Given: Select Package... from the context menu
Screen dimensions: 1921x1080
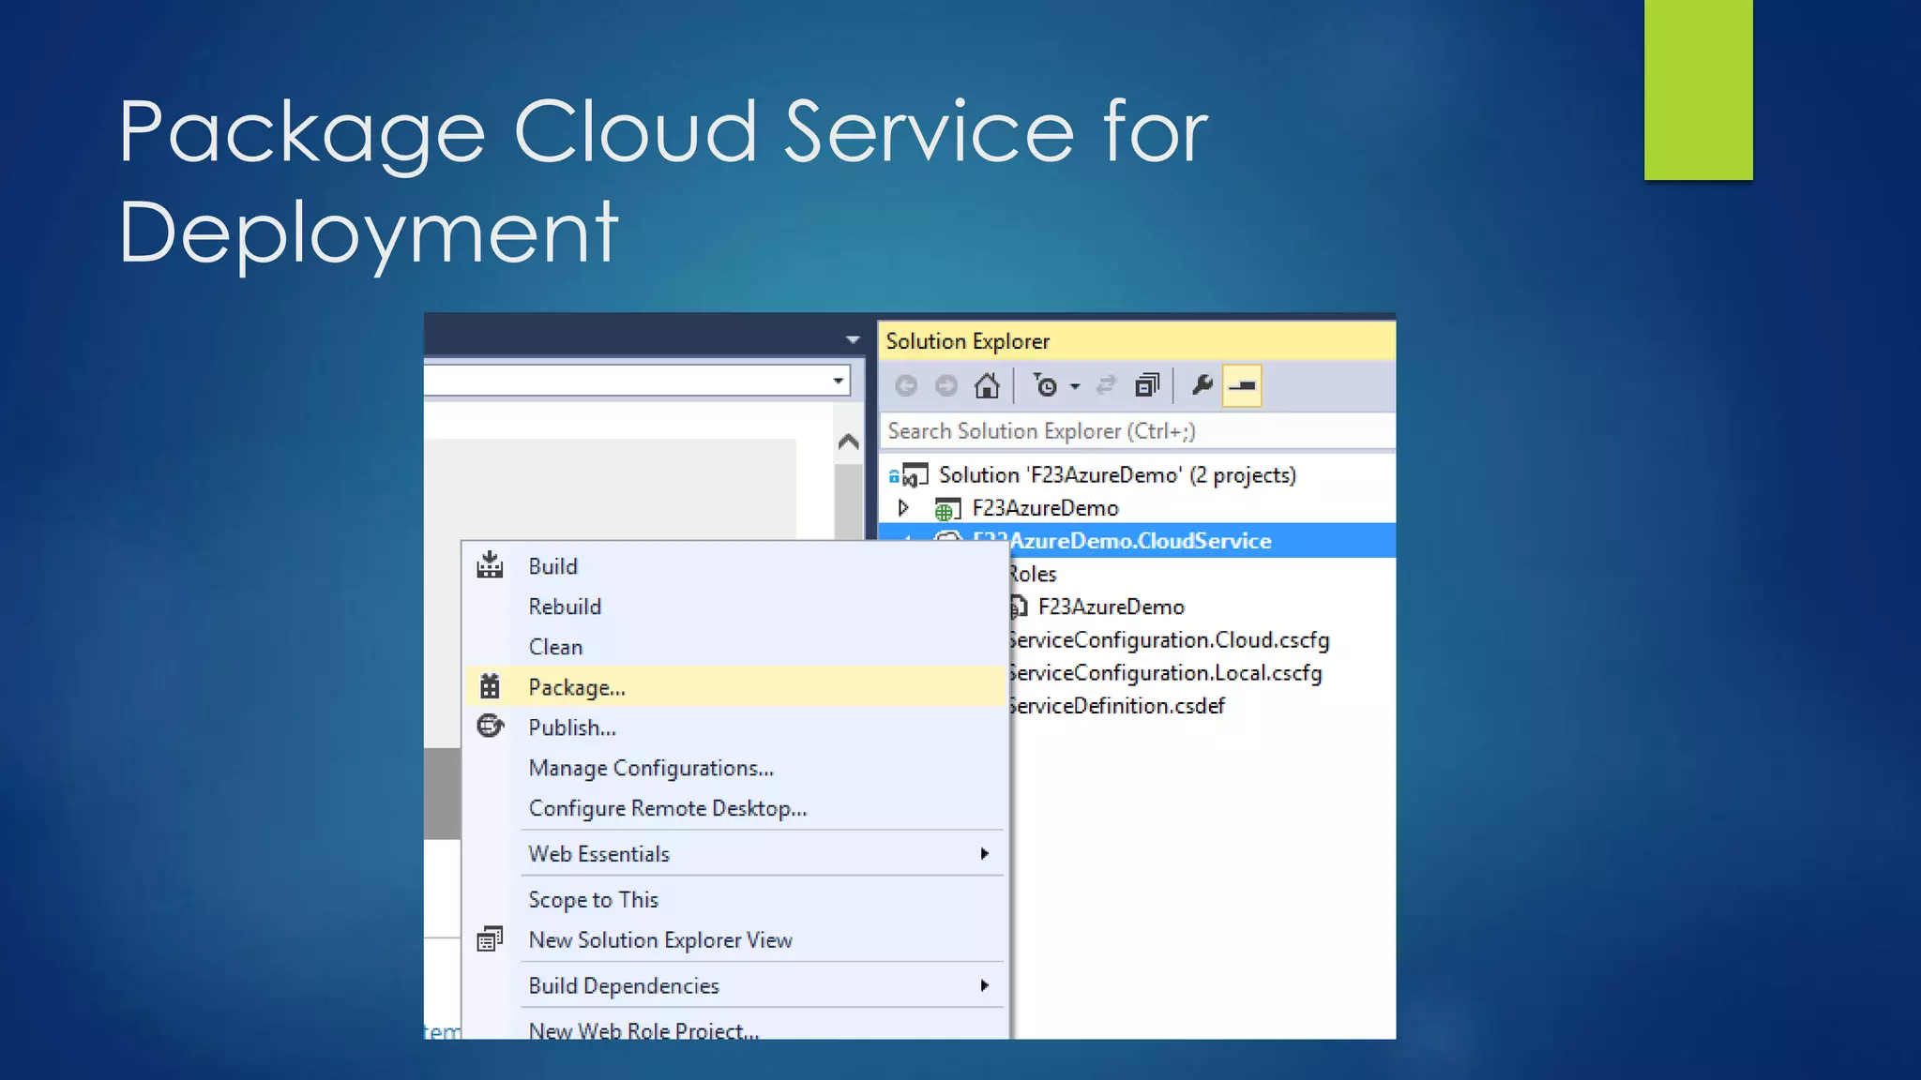Looking at the screenshot, I should [577, 687].
